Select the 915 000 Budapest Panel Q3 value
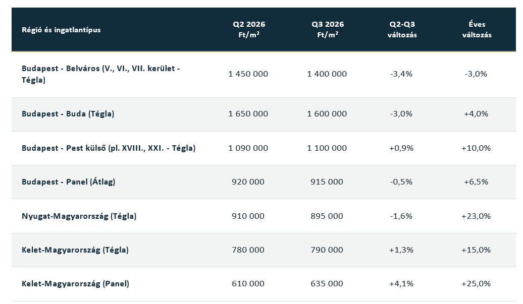The image size is (523, 304). pyautogui.click(x=327, y=182)
